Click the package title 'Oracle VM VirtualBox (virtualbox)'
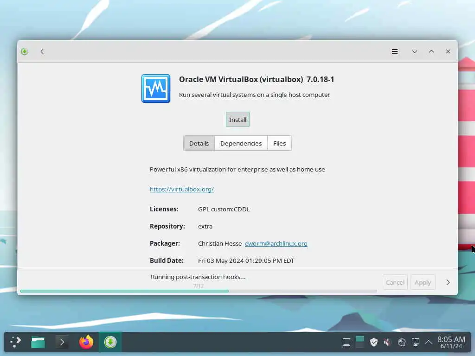The width and height of the screenshot is (475, 356). [x=241, y=79]
